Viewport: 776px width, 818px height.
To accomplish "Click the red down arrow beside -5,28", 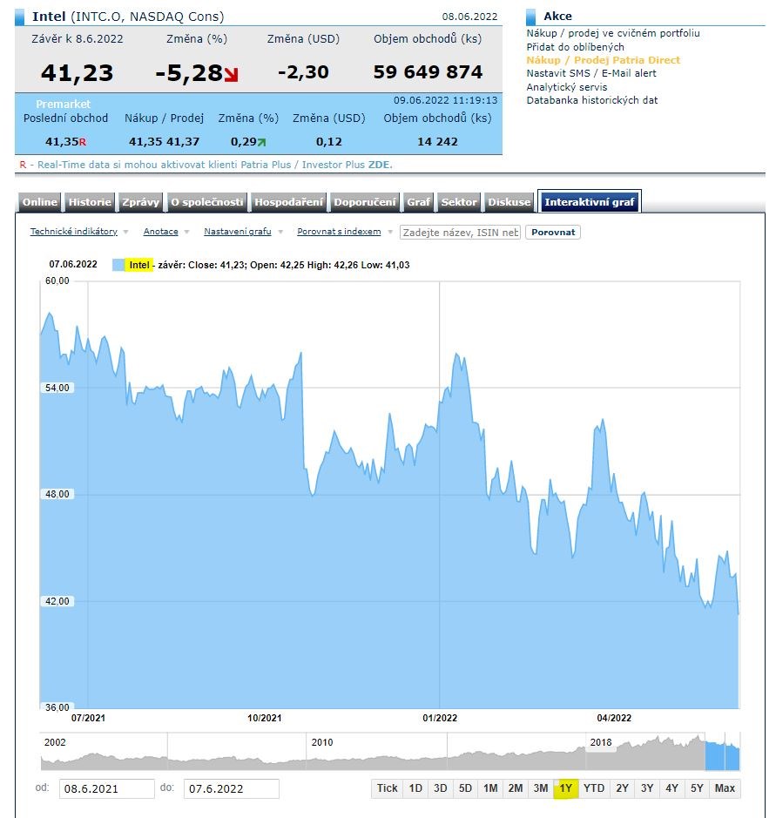I will [231, 75].
